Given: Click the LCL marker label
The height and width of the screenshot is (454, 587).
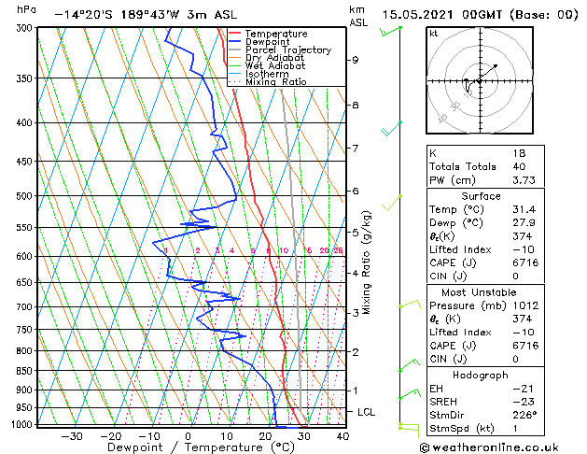Looking at the screenshot, I should (x=366, y=412).
